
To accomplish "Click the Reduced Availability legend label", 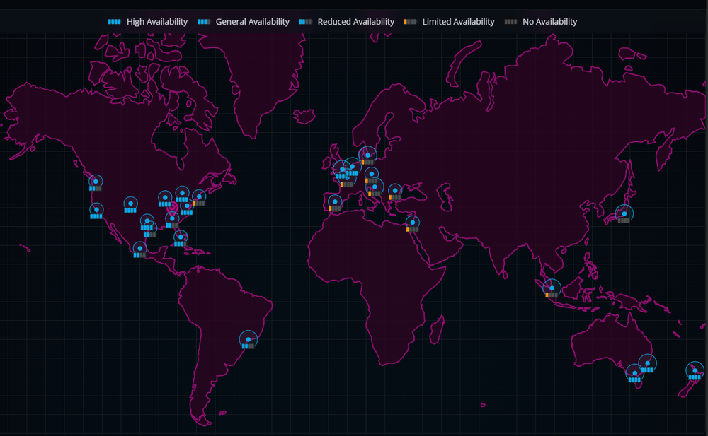I will [x=355, y=22].
